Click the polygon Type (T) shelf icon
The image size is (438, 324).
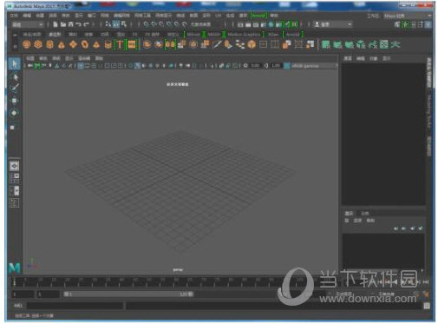click(x=120, y=44)
